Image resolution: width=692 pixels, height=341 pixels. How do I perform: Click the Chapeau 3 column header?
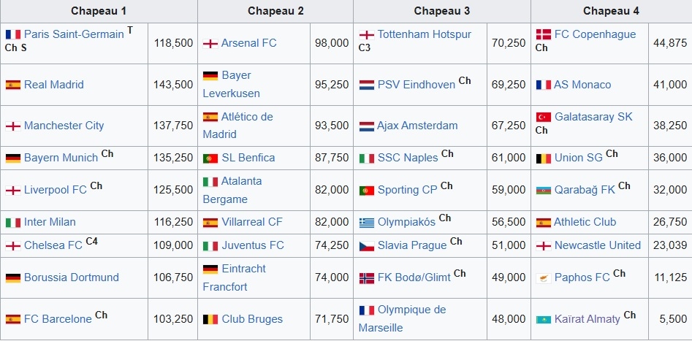(441, 11)
